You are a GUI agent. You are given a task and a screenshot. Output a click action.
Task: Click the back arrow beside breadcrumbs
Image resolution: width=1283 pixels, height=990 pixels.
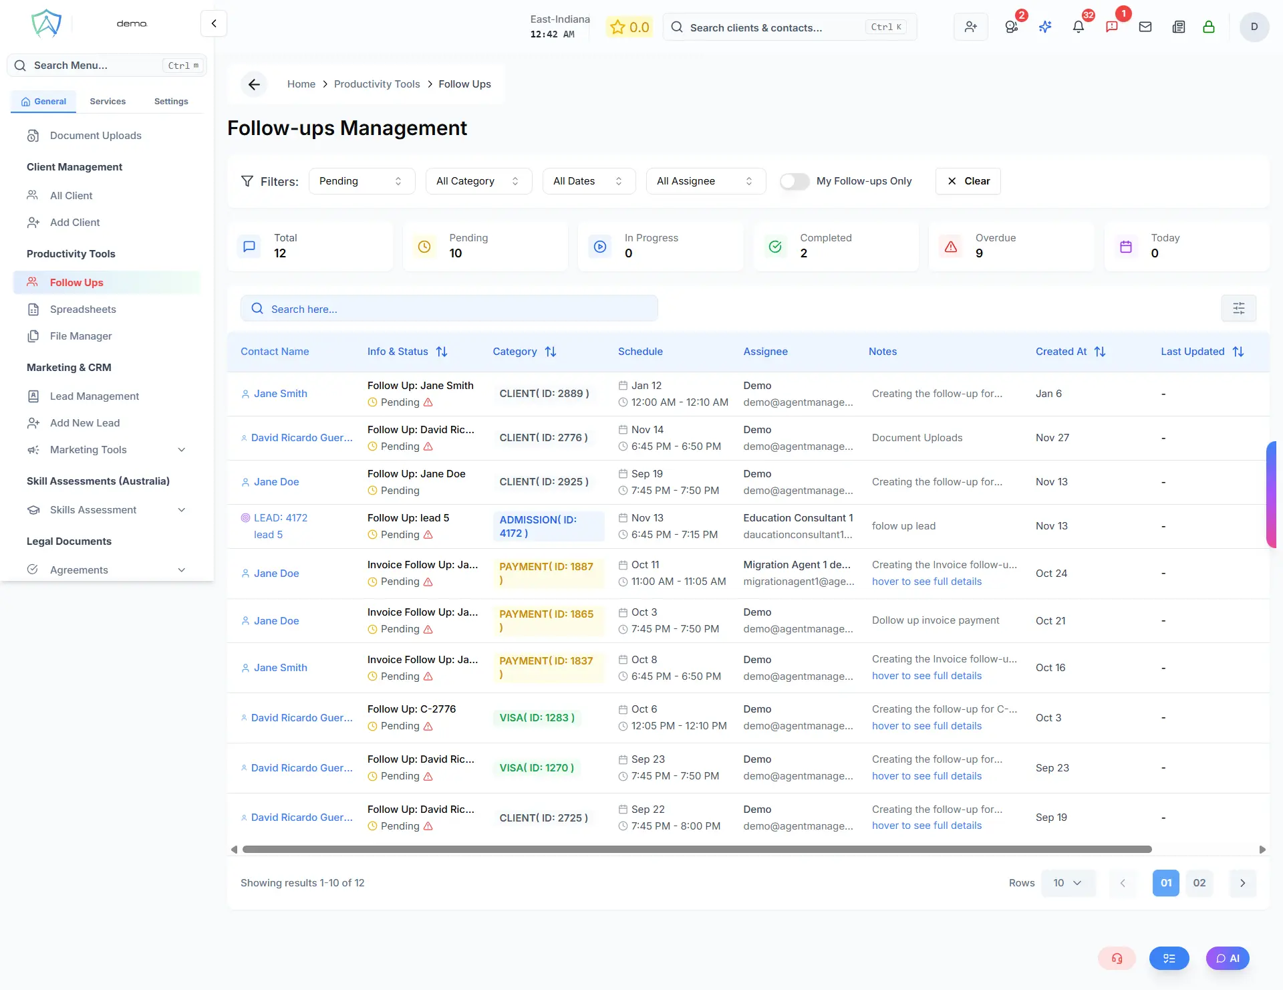(254, 84)
